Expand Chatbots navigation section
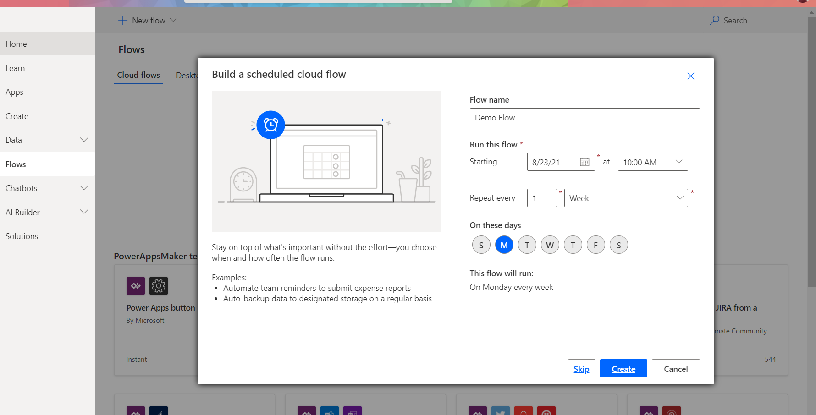 point(84,188)
